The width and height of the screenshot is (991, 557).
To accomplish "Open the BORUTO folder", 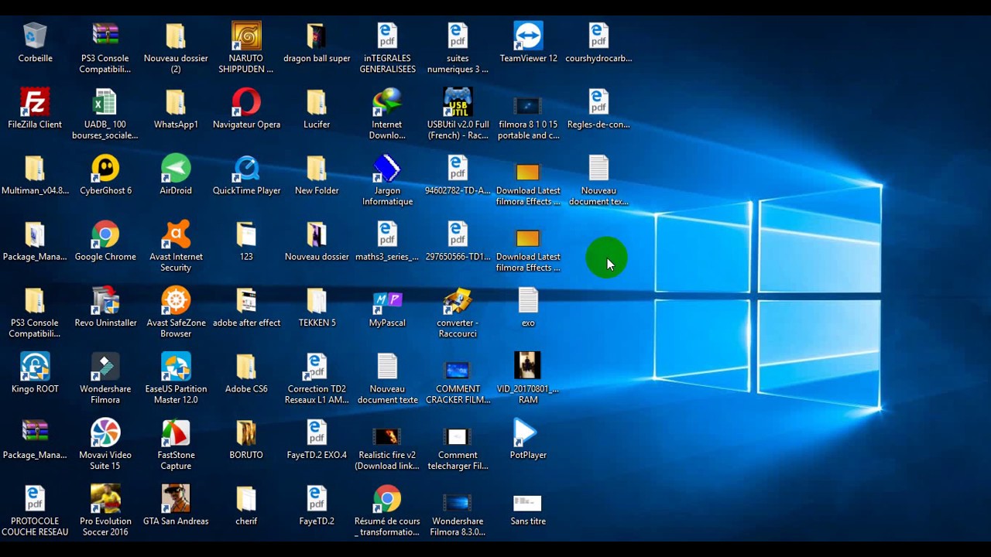I will pyautogui.click(x=246, y=433).
